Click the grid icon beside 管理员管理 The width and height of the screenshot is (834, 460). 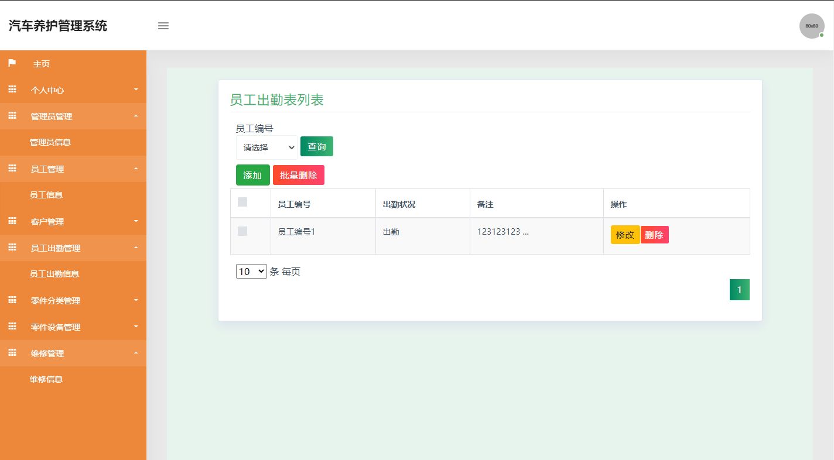12,116
